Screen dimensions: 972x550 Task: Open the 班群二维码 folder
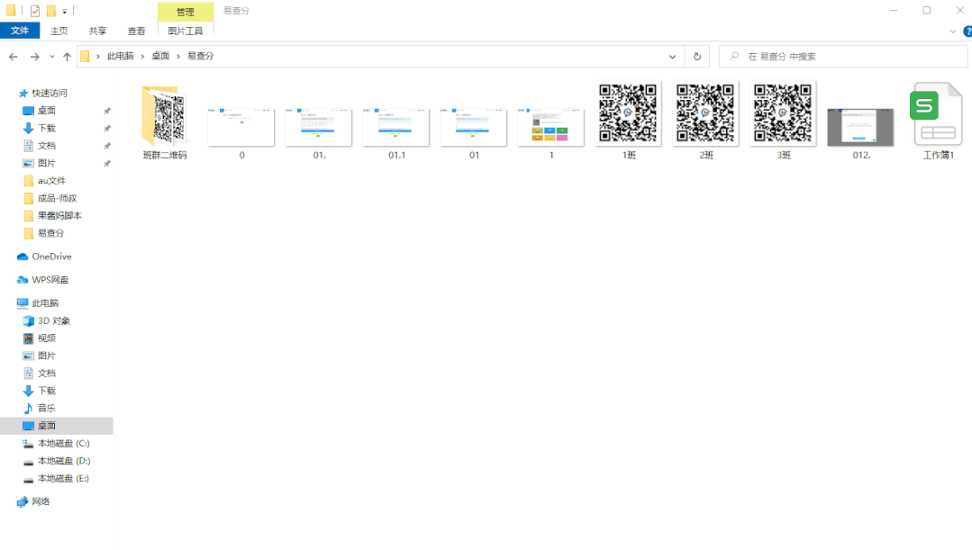click(x=164, y=122)
